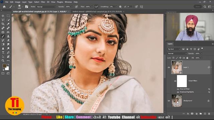214x120 pixels.
Task: Click the Home icon in options bar
Action: pos(4,7)
